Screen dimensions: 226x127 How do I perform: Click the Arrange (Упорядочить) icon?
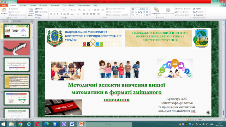click(156, 10)
